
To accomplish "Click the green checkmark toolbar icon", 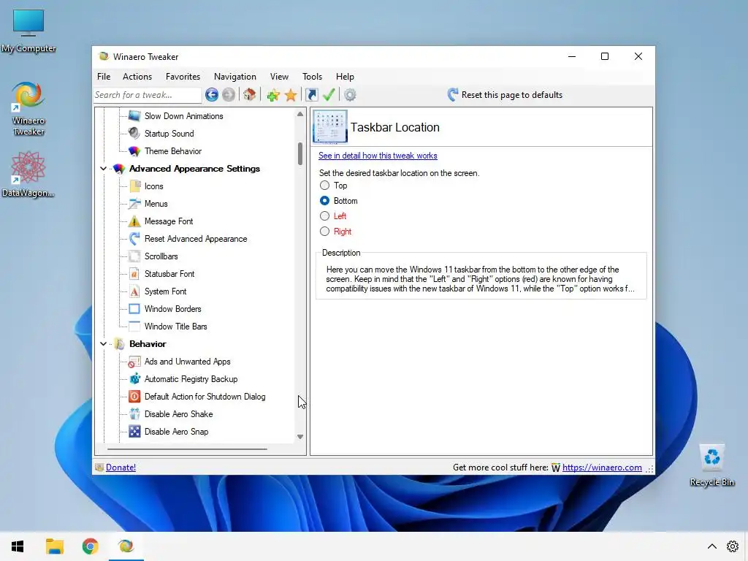I will [329, 95].
